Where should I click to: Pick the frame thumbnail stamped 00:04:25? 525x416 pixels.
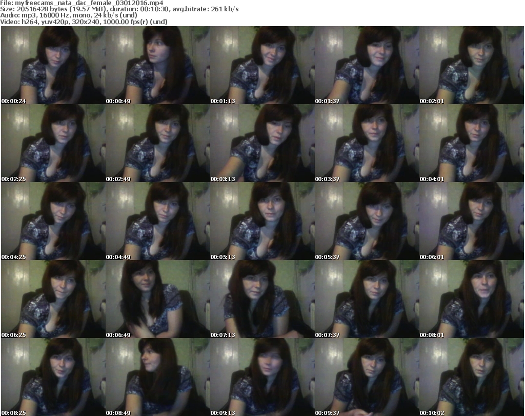[53, 222]
